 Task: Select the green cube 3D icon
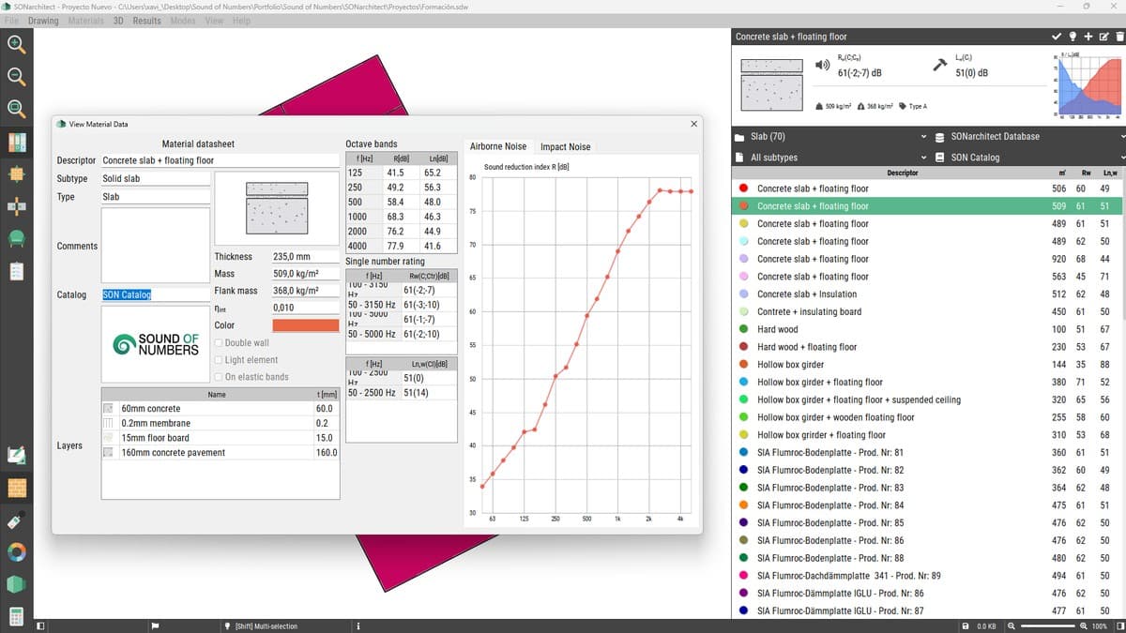[x=16, y=583]
